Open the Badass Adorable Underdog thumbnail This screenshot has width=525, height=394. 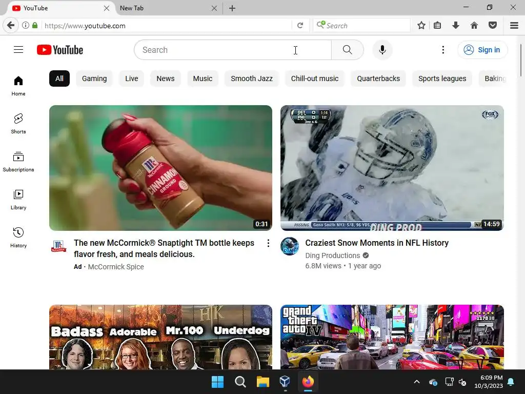pyautogui.click(x=160, y=337)
